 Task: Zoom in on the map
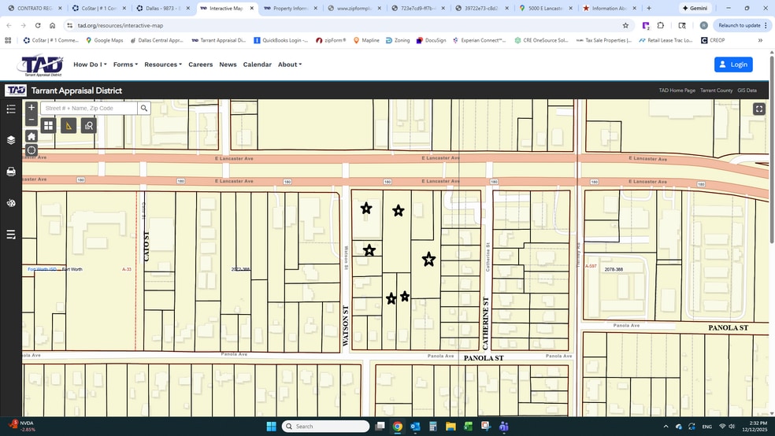pos(32,108)
